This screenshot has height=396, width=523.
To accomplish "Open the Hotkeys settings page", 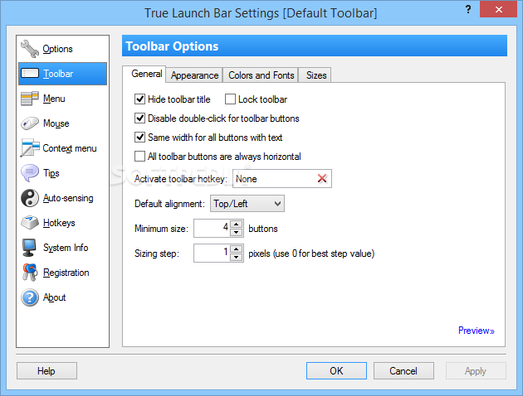I will pos(59,223).
